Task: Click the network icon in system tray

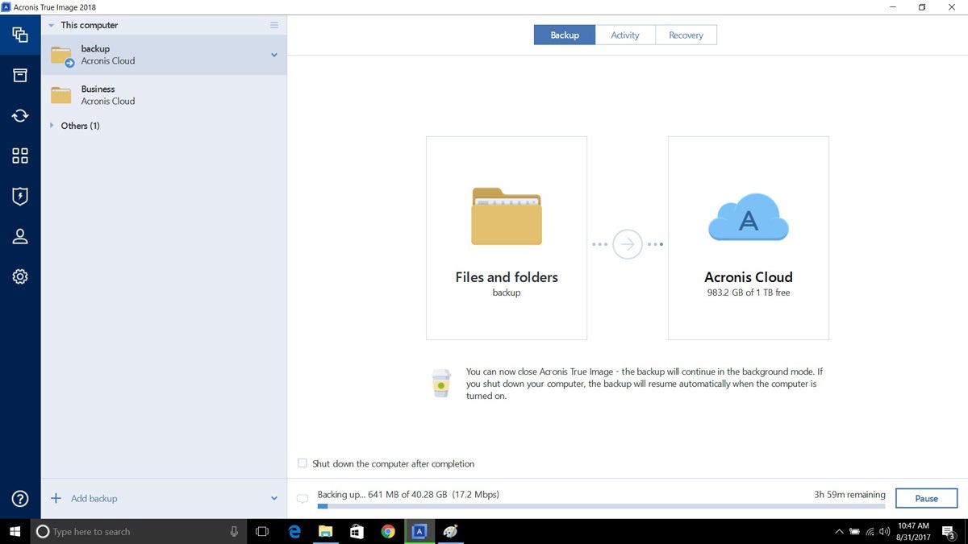Action: point(870,531)
